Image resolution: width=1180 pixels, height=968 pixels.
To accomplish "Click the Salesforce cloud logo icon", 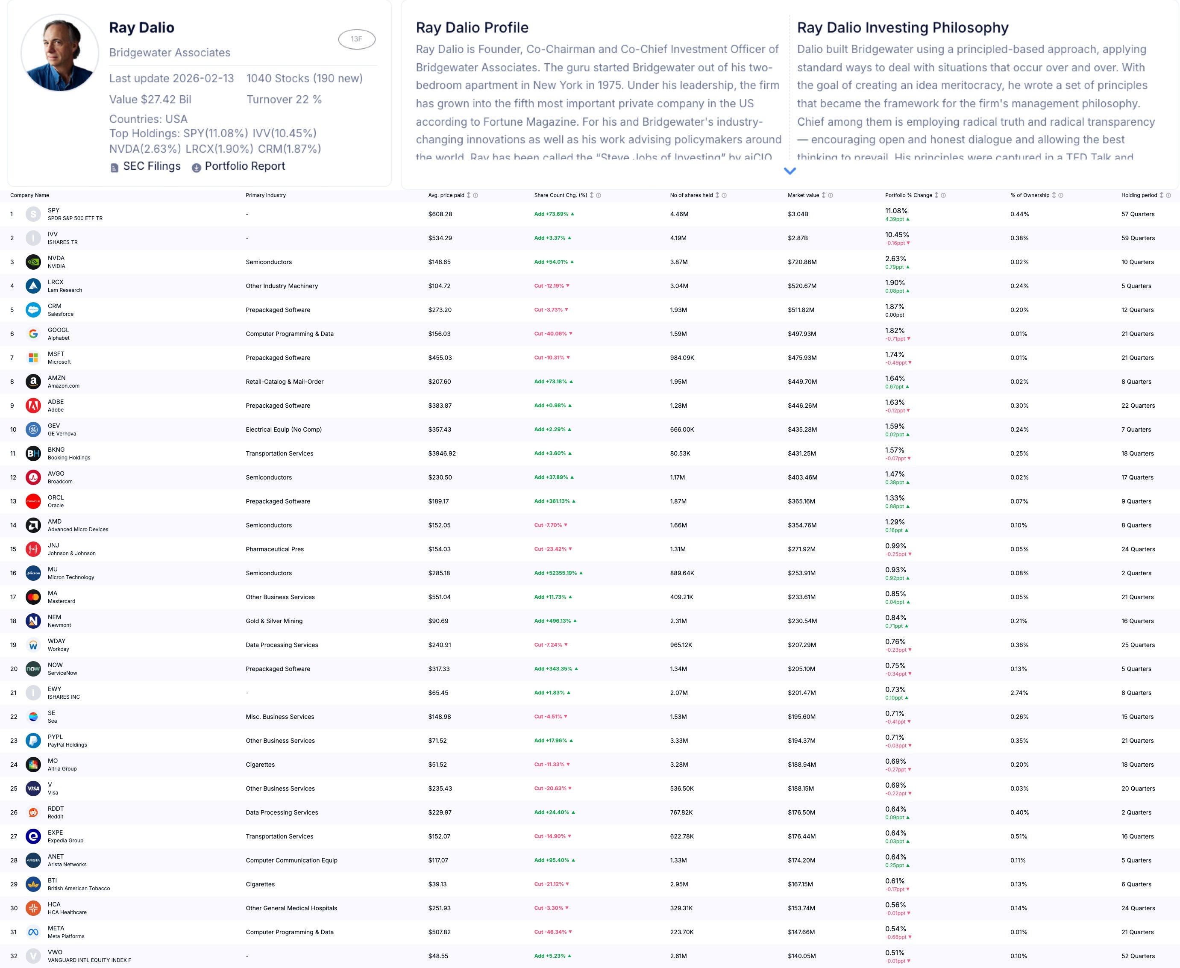I will click(33, 310).
